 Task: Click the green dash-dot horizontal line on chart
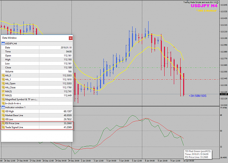pyautogui.click(x=146, y=68)
